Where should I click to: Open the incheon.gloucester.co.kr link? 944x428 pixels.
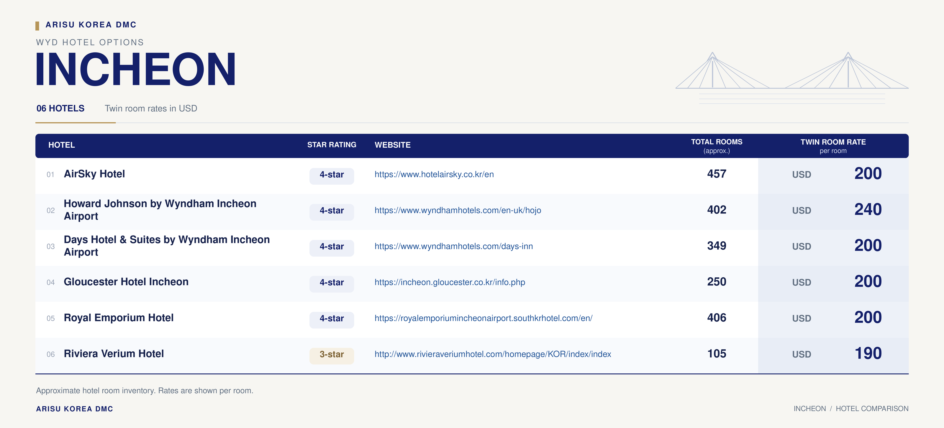click(450, 282)
